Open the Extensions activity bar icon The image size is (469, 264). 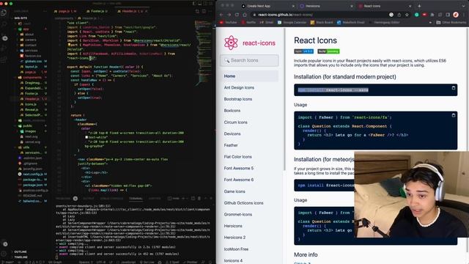point(4,60)
